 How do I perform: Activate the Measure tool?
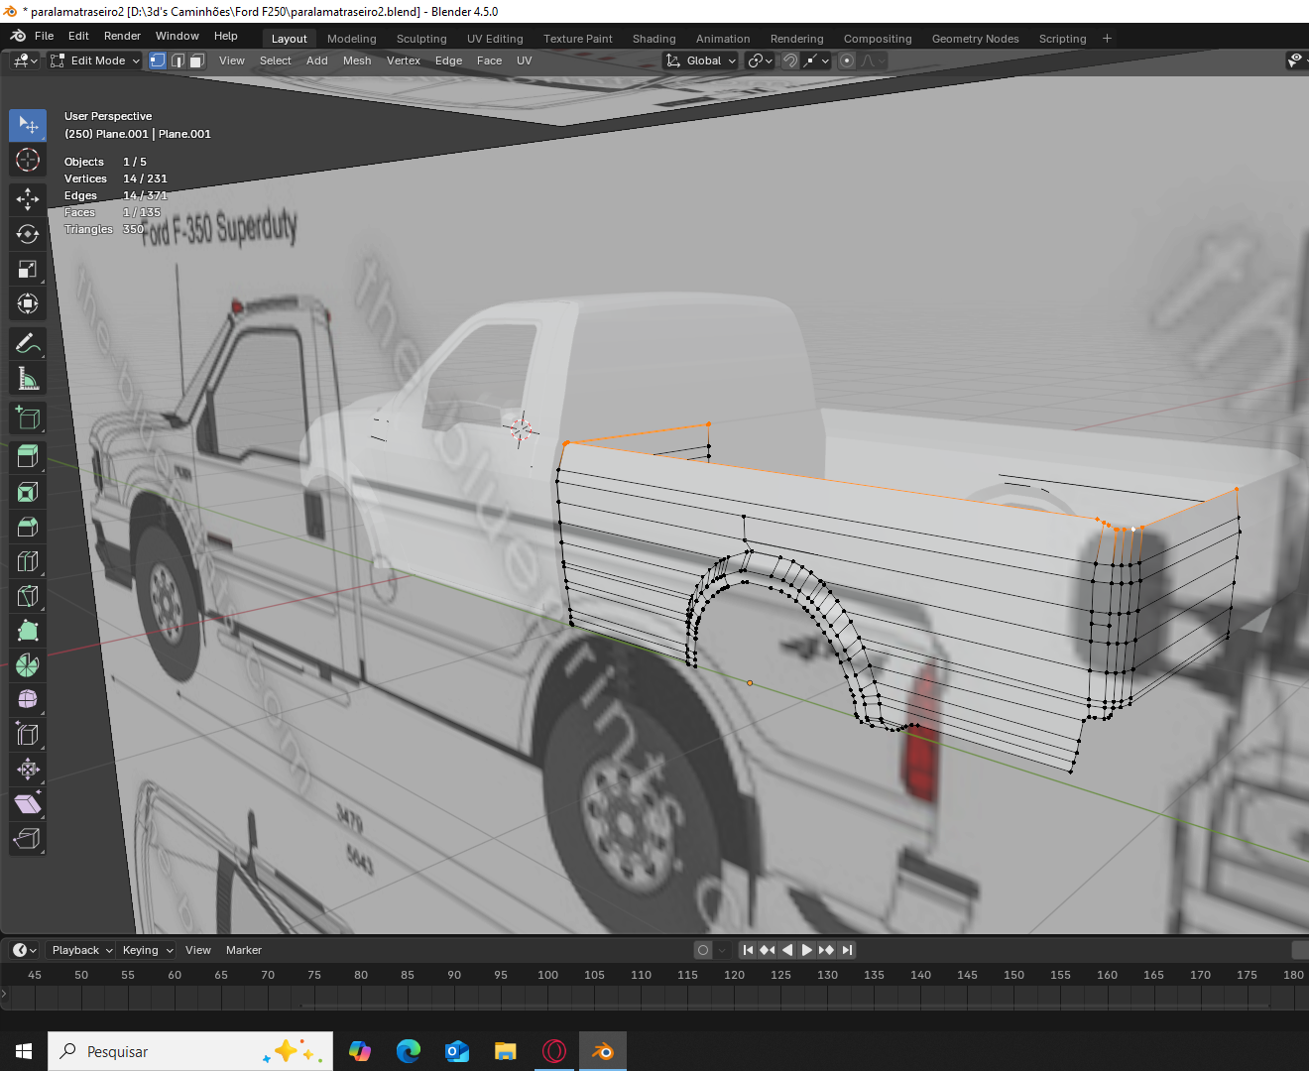tap(28, 378)
